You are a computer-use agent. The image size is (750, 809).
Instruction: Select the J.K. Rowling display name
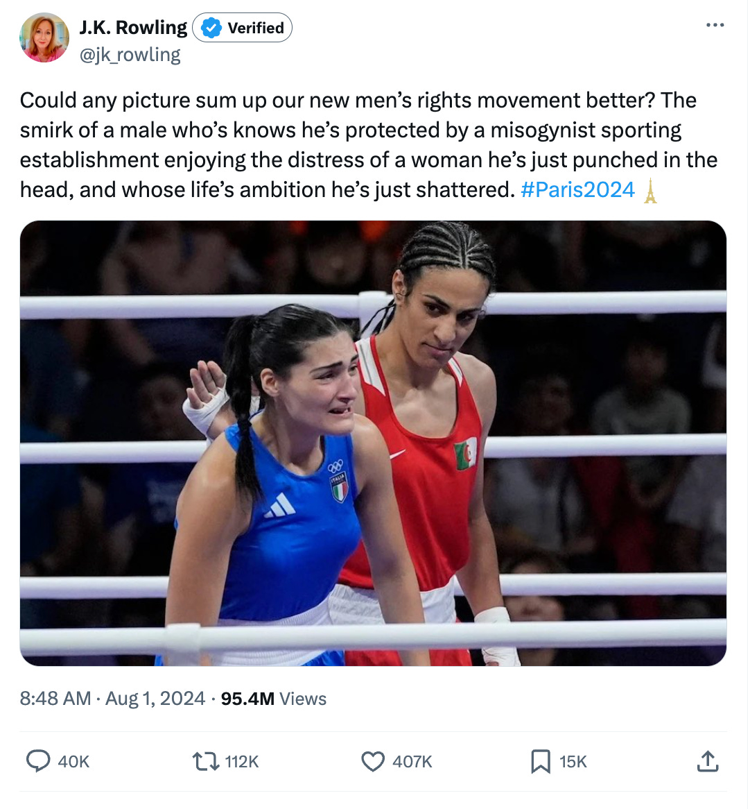(x=133, y=27)
